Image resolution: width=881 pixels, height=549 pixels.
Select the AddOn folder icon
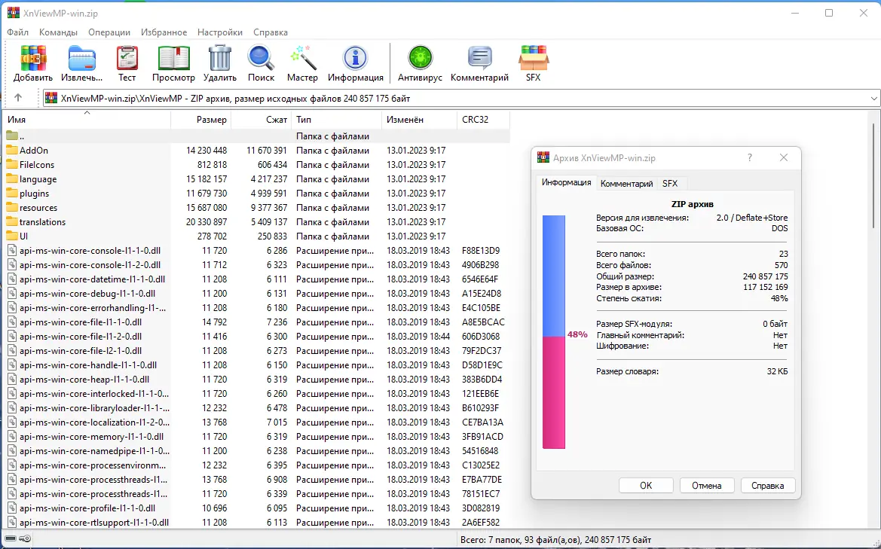12,150
